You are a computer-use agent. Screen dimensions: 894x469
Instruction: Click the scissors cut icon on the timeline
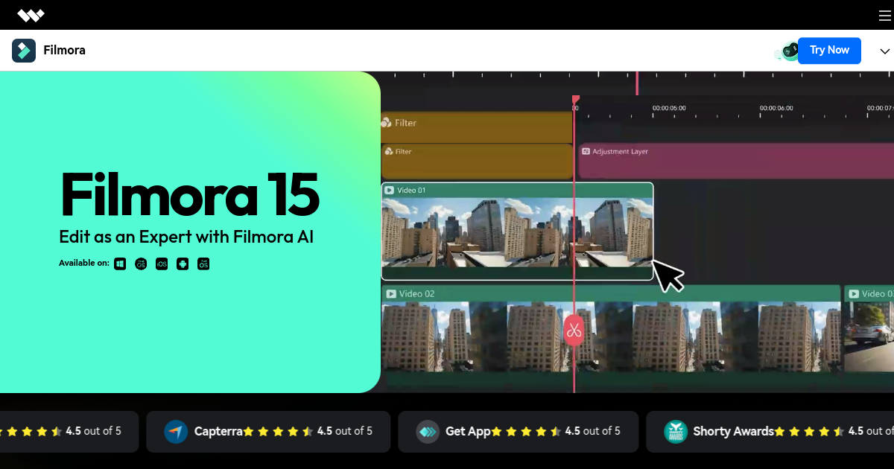[574, 330]
